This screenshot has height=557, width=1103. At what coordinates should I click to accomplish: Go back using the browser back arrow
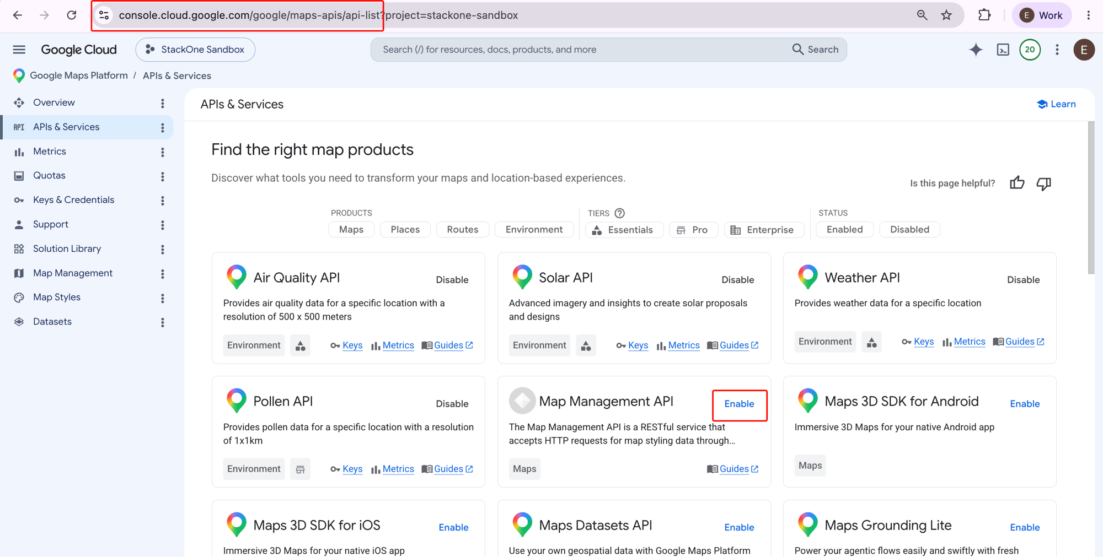18,15
